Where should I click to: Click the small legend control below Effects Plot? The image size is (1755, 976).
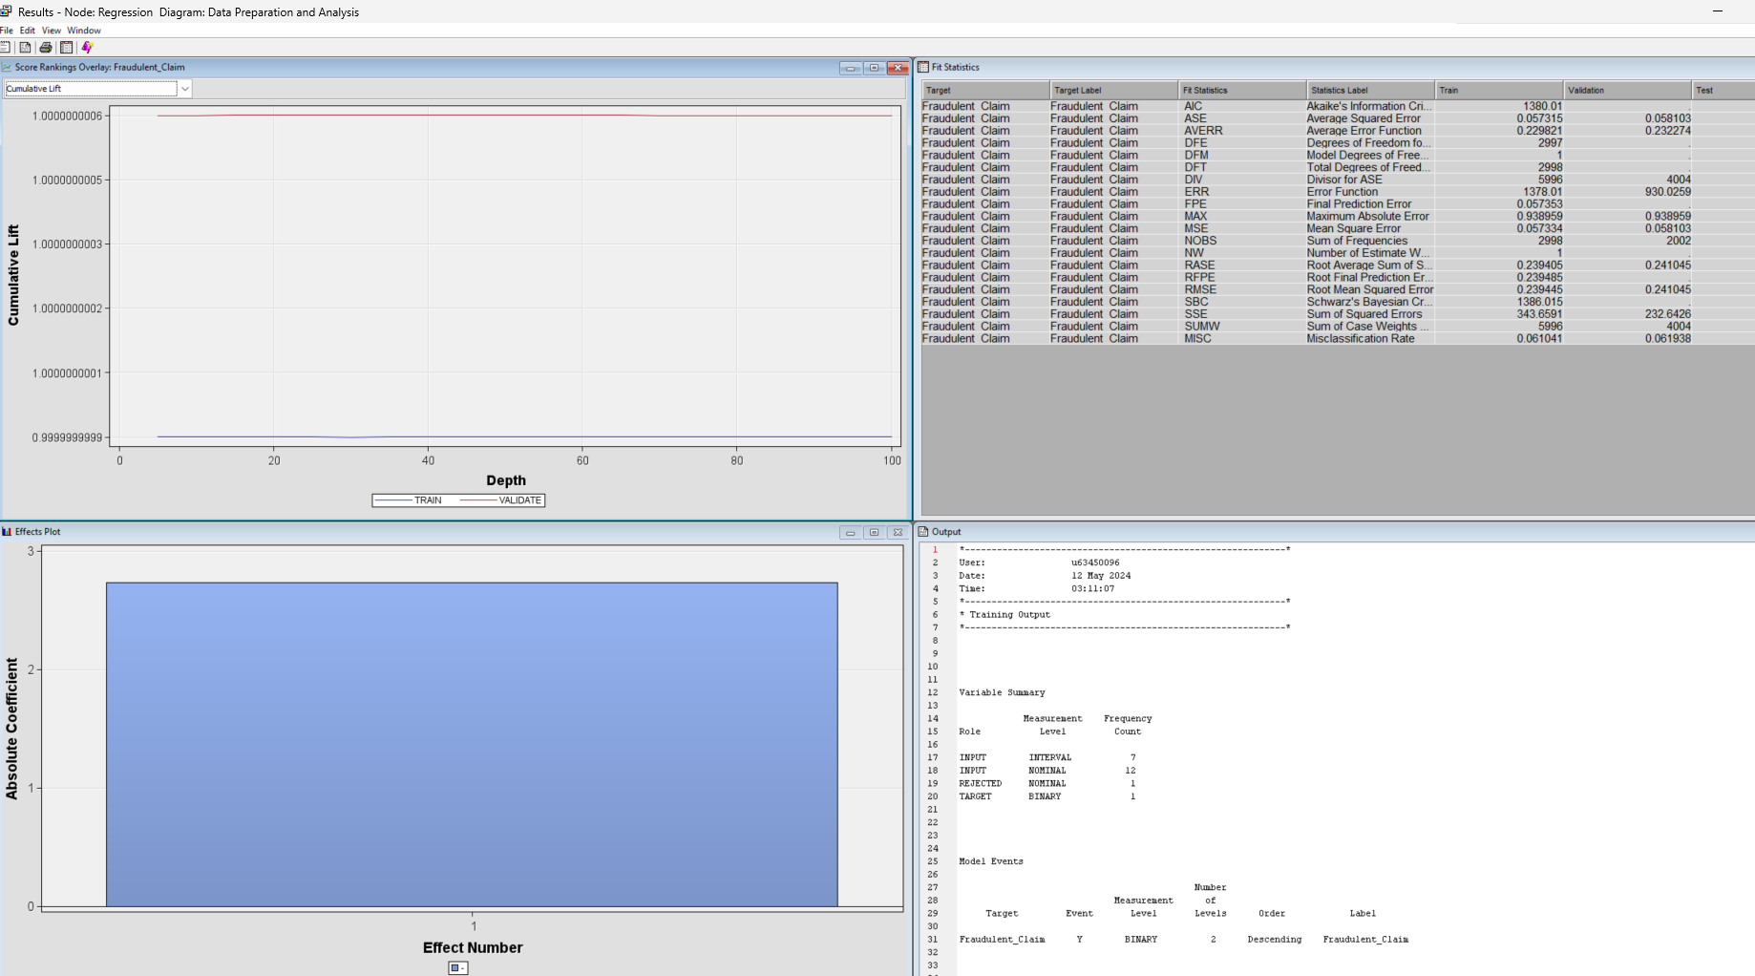point(457,967)
